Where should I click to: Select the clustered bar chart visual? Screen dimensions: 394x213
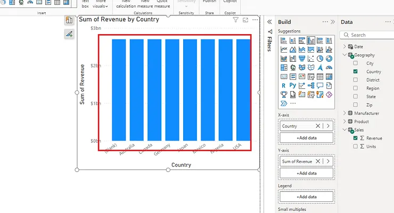pyautogui.click(x=302, y=40)
